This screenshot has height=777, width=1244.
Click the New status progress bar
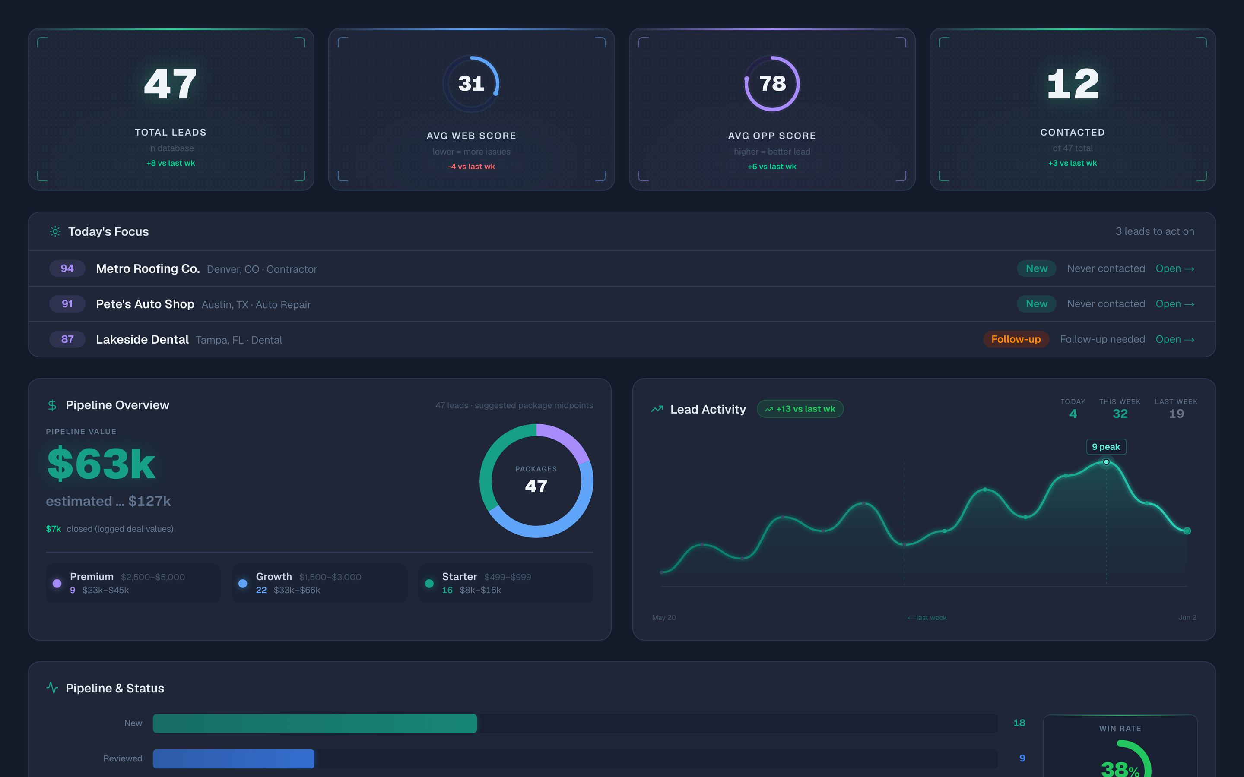[x=575, y=723]
